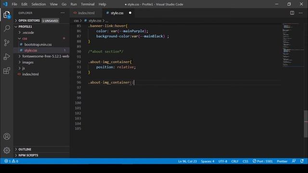Viewport: 308px width, 173px height.
Task: Click the unsaved dot on style.css tab
Action: click(x=130, y=13)
